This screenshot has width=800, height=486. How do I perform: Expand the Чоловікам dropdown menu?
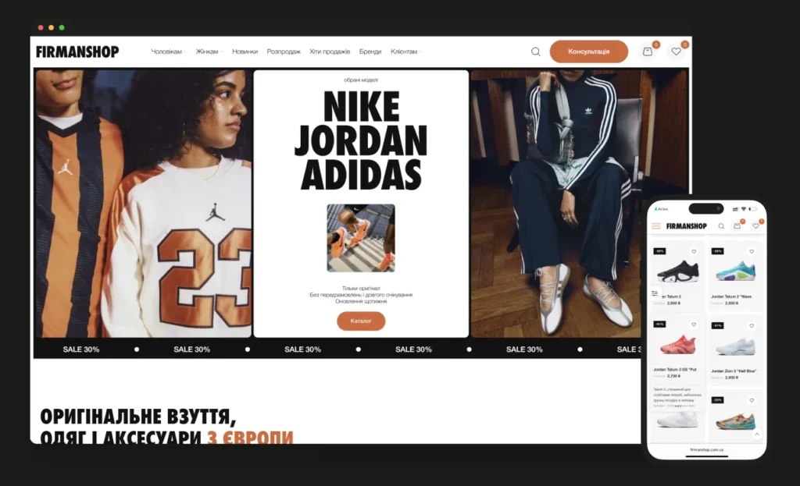167,52
